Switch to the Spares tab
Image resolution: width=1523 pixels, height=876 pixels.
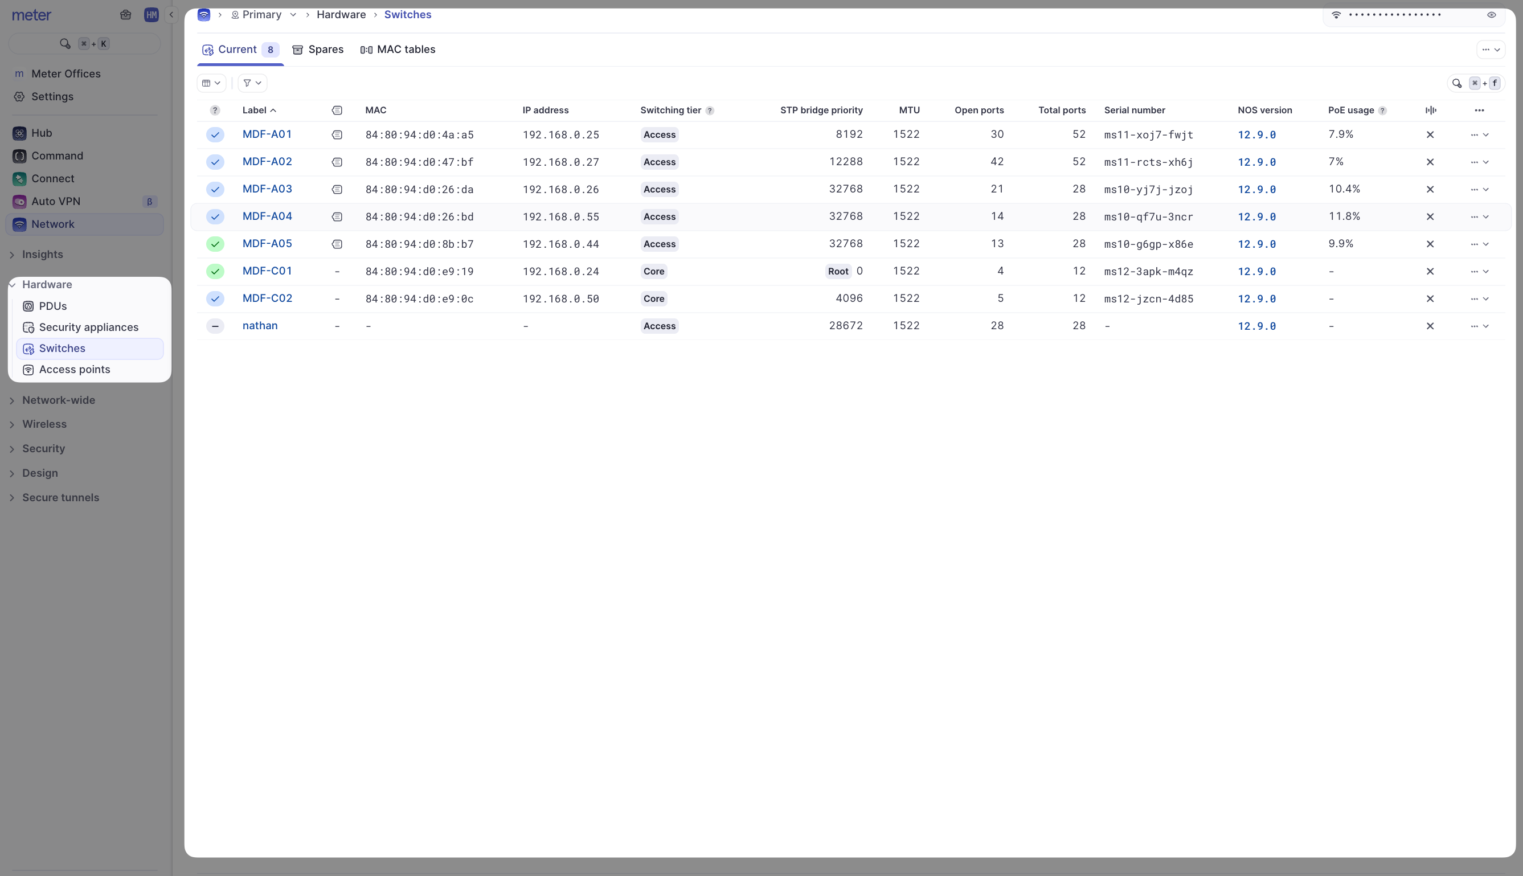[318, 50]
